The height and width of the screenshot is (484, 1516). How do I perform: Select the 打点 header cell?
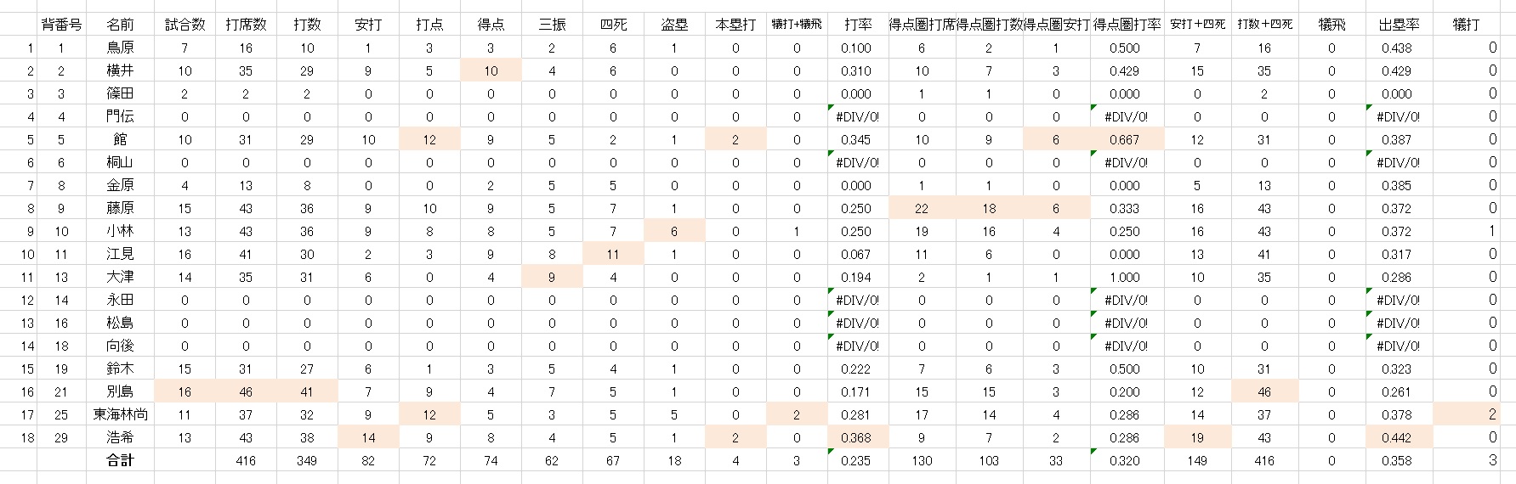(x=429, y=25)
